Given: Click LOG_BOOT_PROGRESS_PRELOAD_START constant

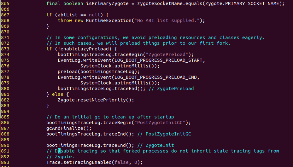Looking at the screenshot, I should [158, 60].
